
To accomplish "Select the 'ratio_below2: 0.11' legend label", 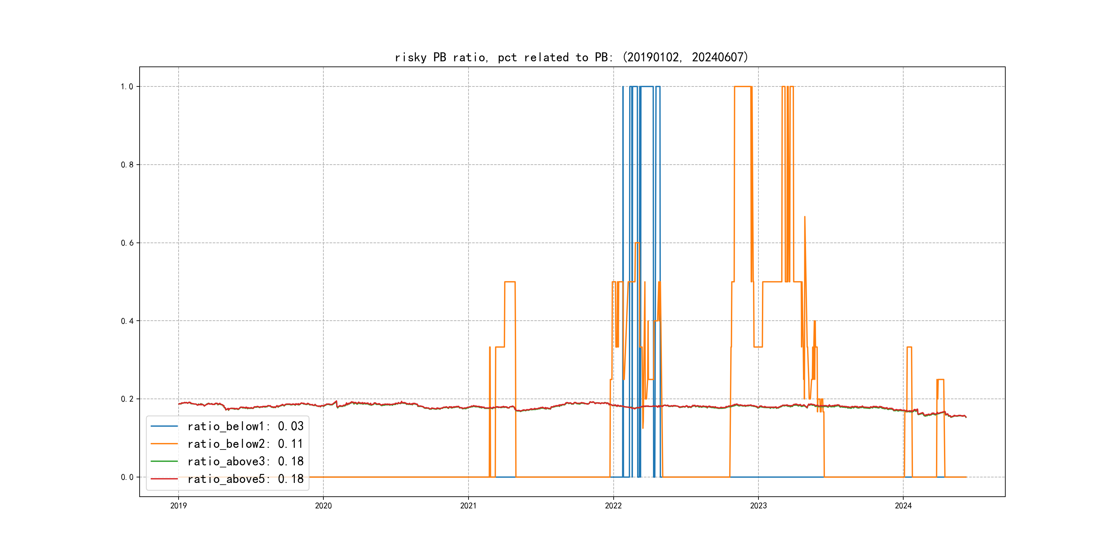I will [245, 444].
